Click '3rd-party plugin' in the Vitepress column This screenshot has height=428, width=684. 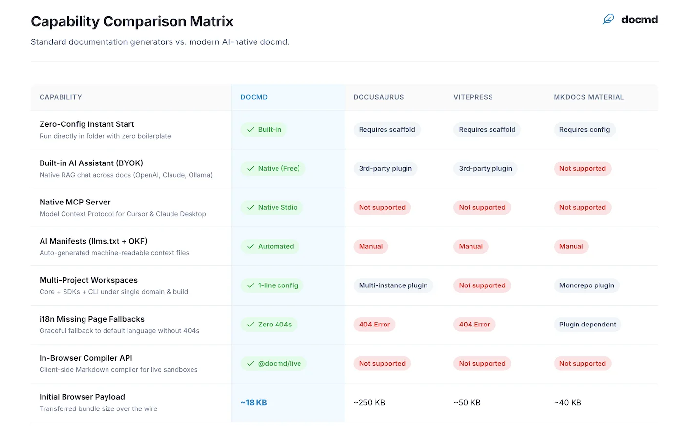[x=486, y=169]
